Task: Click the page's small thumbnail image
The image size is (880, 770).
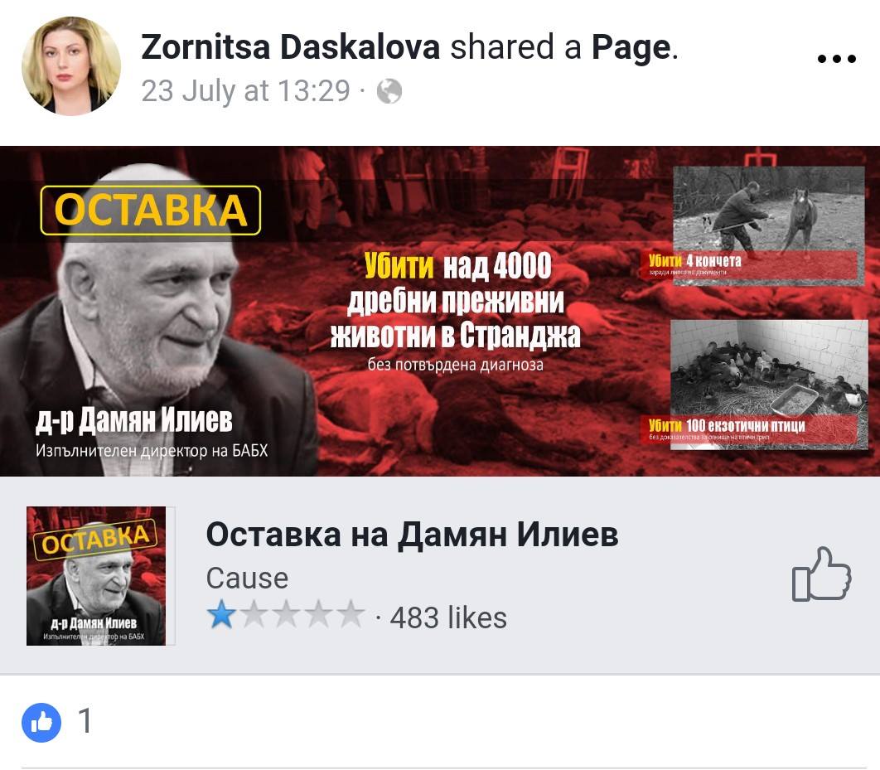Action: point(96,576)
